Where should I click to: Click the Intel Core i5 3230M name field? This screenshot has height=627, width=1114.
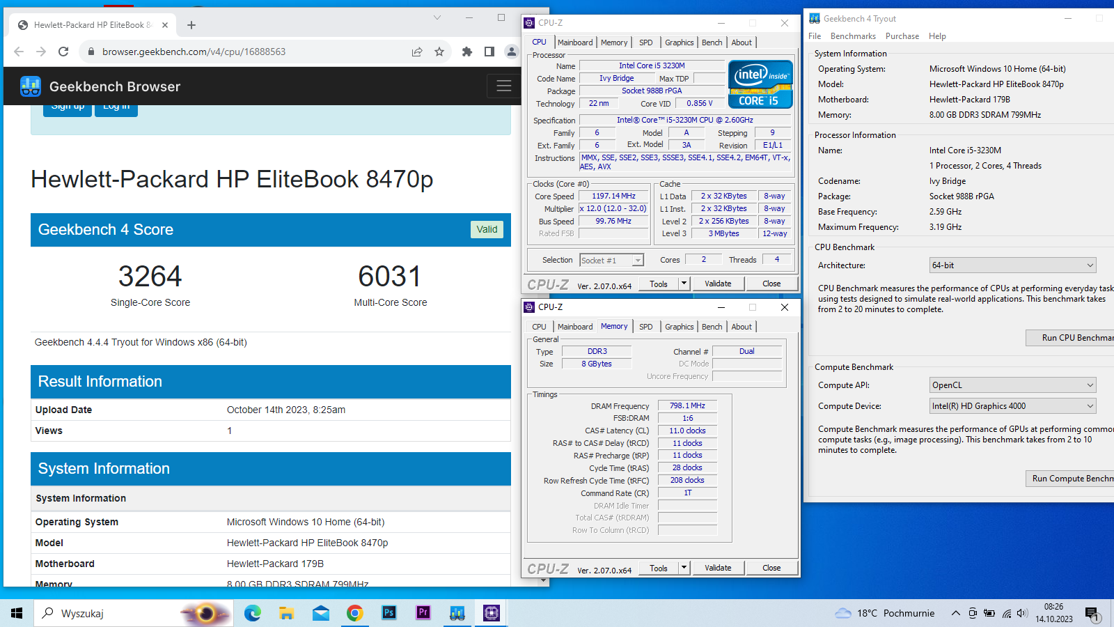coord(652,65)
